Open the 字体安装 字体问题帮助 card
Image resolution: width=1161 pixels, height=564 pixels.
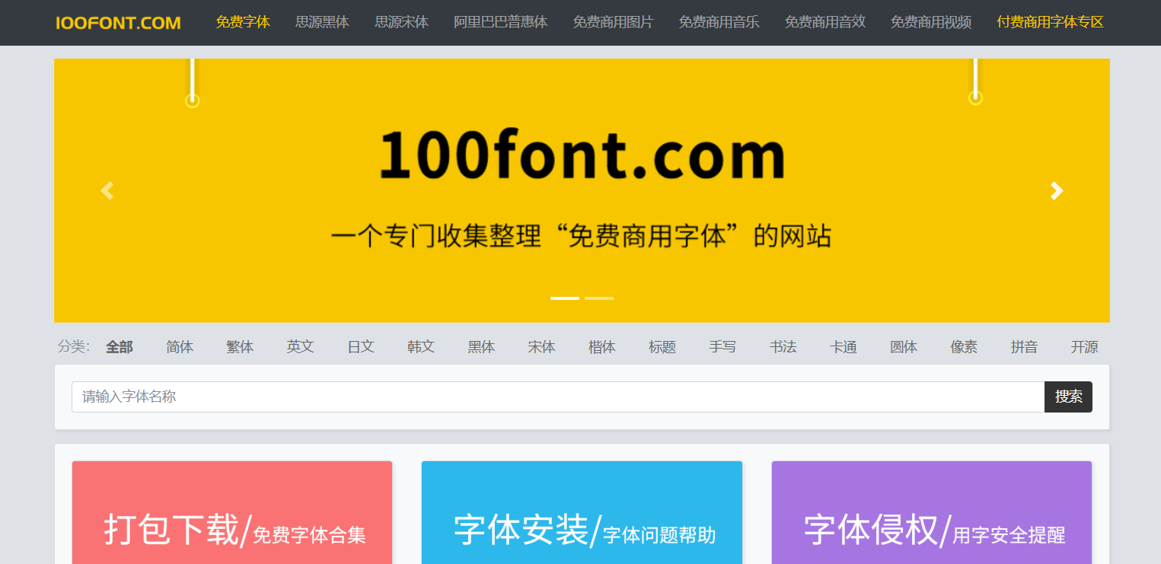pyautogui.click(x=582, y=512)
